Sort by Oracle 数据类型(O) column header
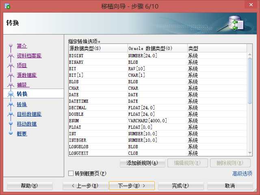 (158, 48)
